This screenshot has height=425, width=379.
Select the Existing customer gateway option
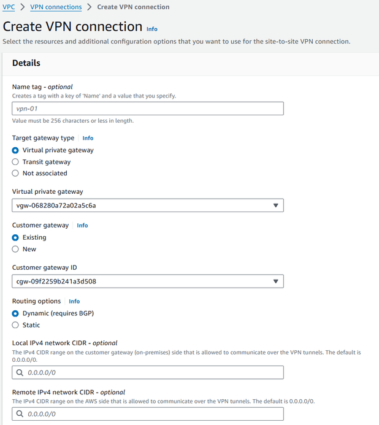coord(16,237)
